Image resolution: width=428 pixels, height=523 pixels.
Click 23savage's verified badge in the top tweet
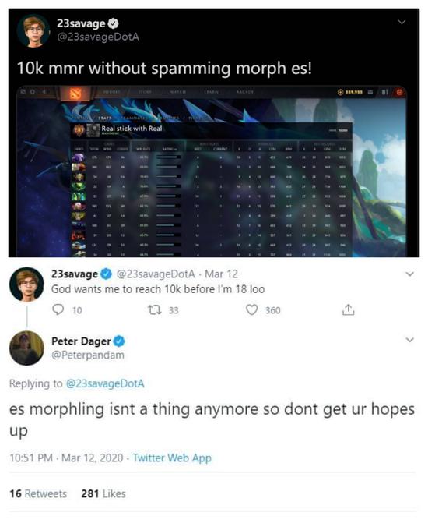(114, 23)
